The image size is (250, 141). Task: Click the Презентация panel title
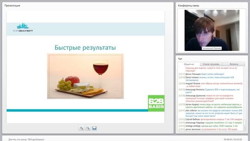click(12, 5)
